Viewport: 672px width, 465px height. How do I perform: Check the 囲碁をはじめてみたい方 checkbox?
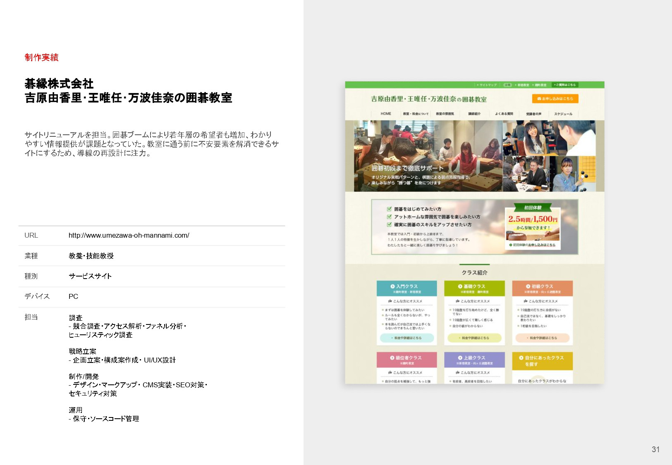click(389, 209)
